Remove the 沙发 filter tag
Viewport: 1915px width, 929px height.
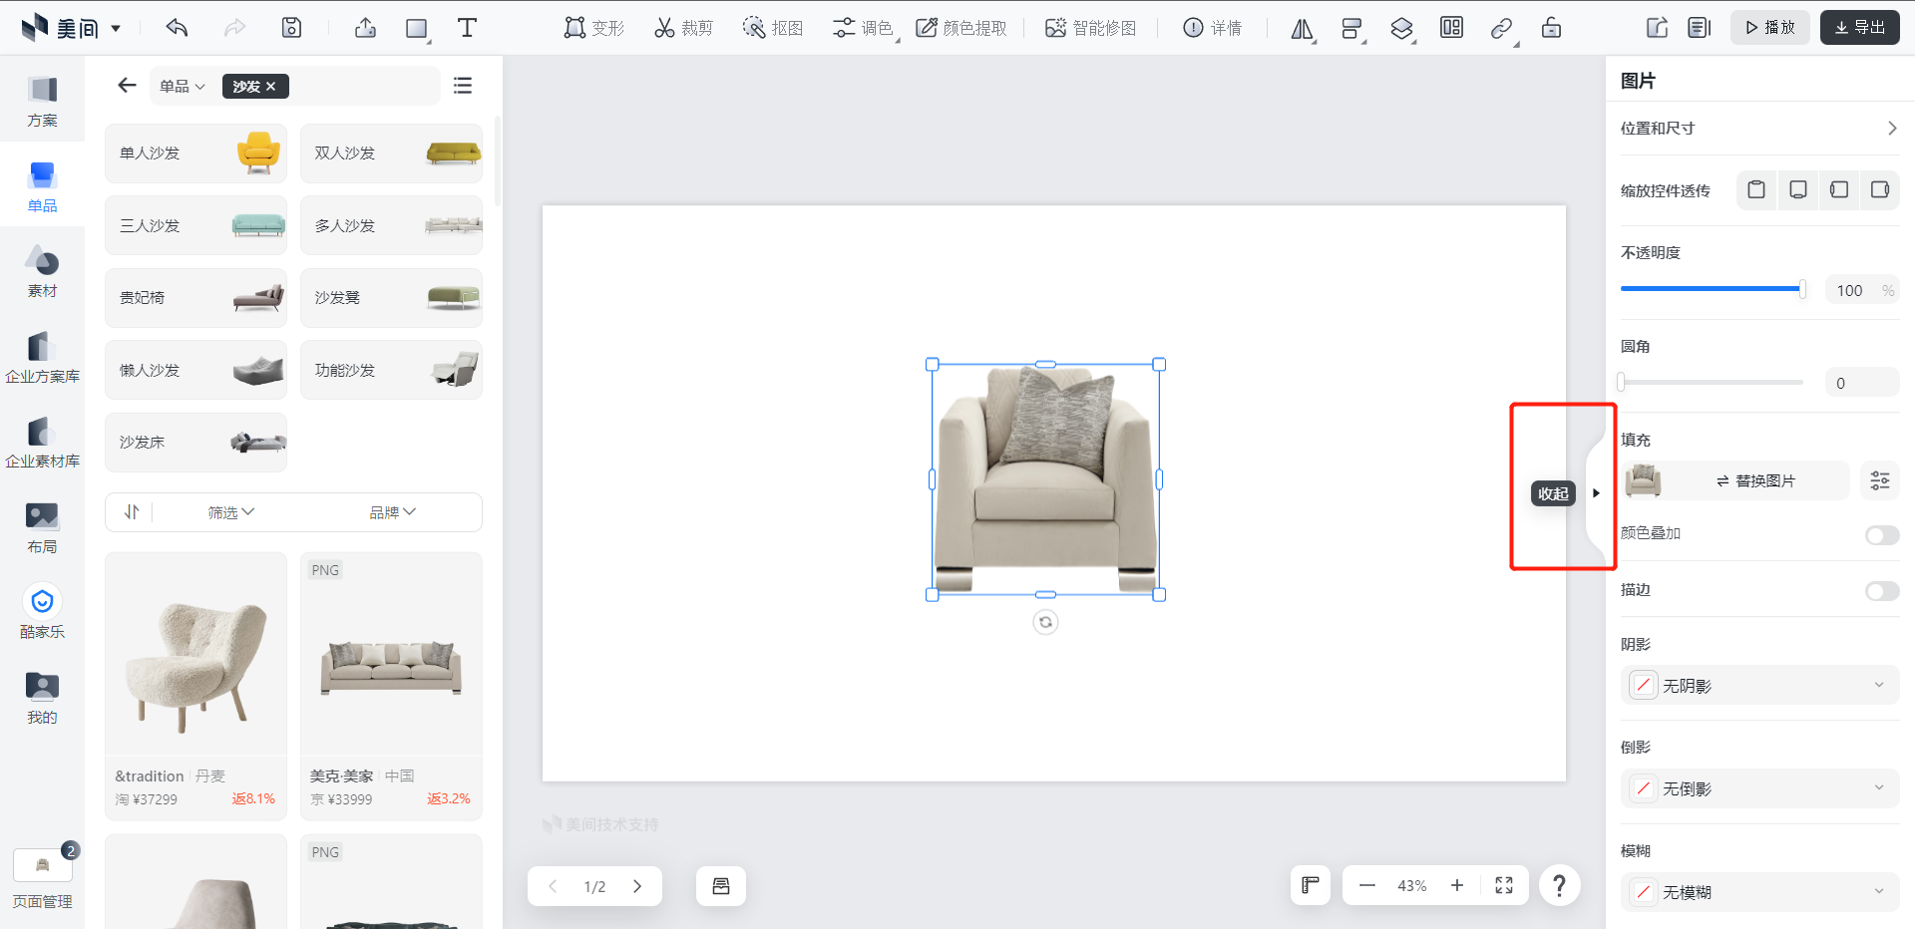point(270,87)
